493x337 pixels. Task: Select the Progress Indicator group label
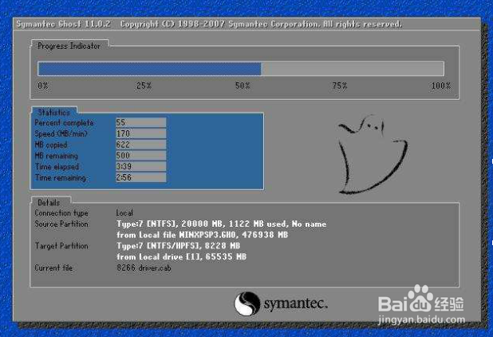(69, 46)
